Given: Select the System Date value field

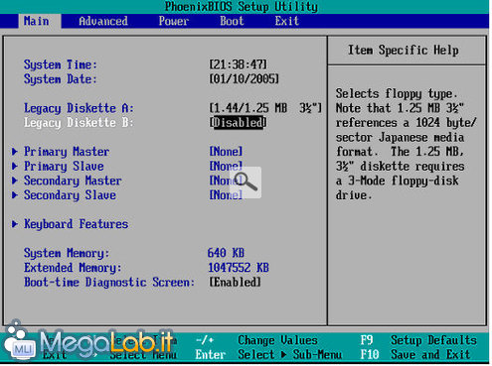Looking at the screenshot, I should point(244,79).
